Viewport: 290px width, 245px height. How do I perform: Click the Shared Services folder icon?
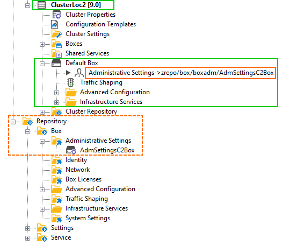click(x=56, y=53)
